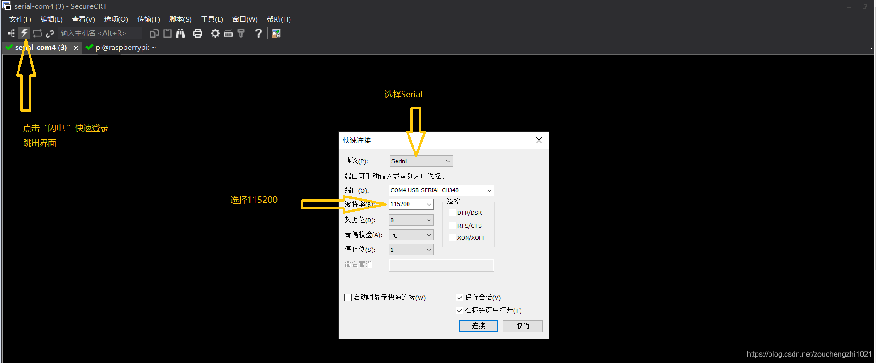Click the green check on serial-com4 tab
The image size is (876, 363).
pyautogui.click(x=9, y=47)
